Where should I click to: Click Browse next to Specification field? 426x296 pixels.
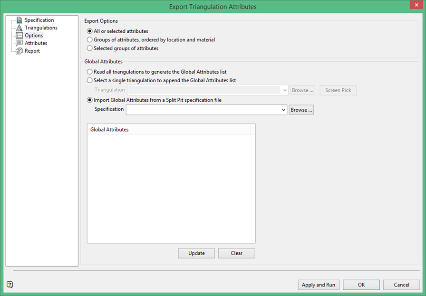[x=301, y=110]
